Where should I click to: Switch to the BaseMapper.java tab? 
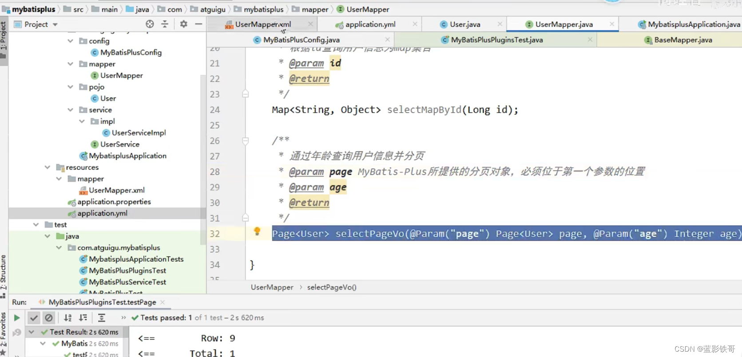pos(683,40)
